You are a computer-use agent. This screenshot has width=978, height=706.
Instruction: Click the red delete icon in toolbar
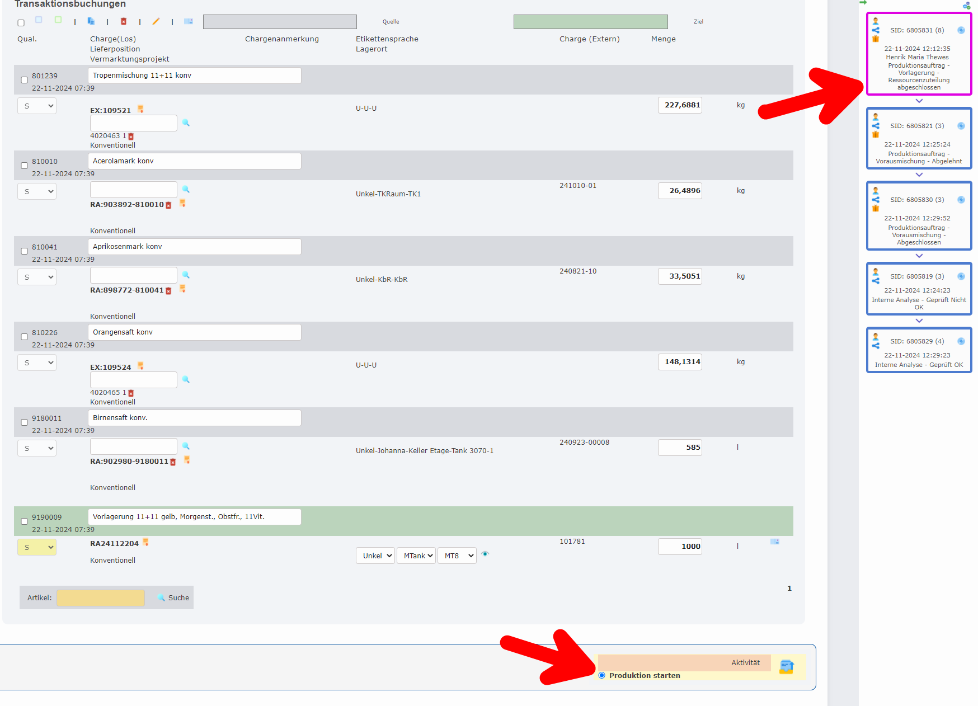[x=124, y=21]
